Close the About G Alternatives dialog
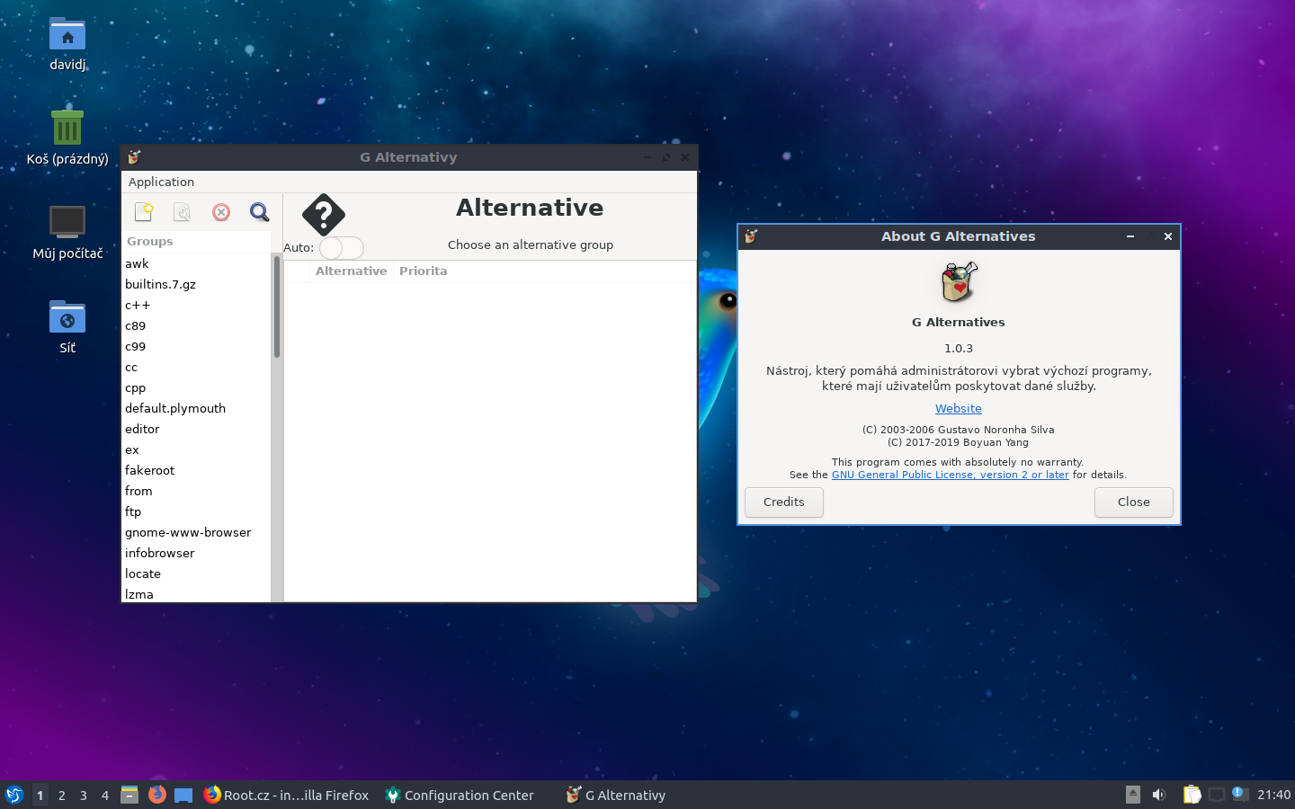Screen dimensions: 1295x809 1133,502
